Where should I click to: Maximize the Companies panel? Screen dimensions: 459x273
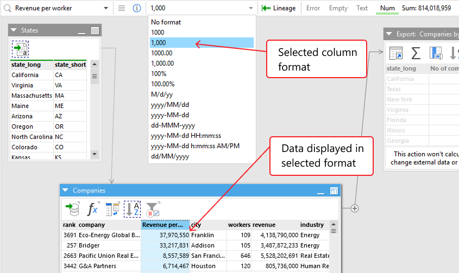[x=334, y=191]
